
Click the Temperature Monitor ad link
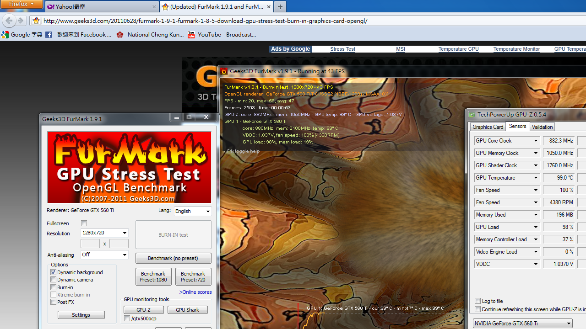(x=516, y=49)
